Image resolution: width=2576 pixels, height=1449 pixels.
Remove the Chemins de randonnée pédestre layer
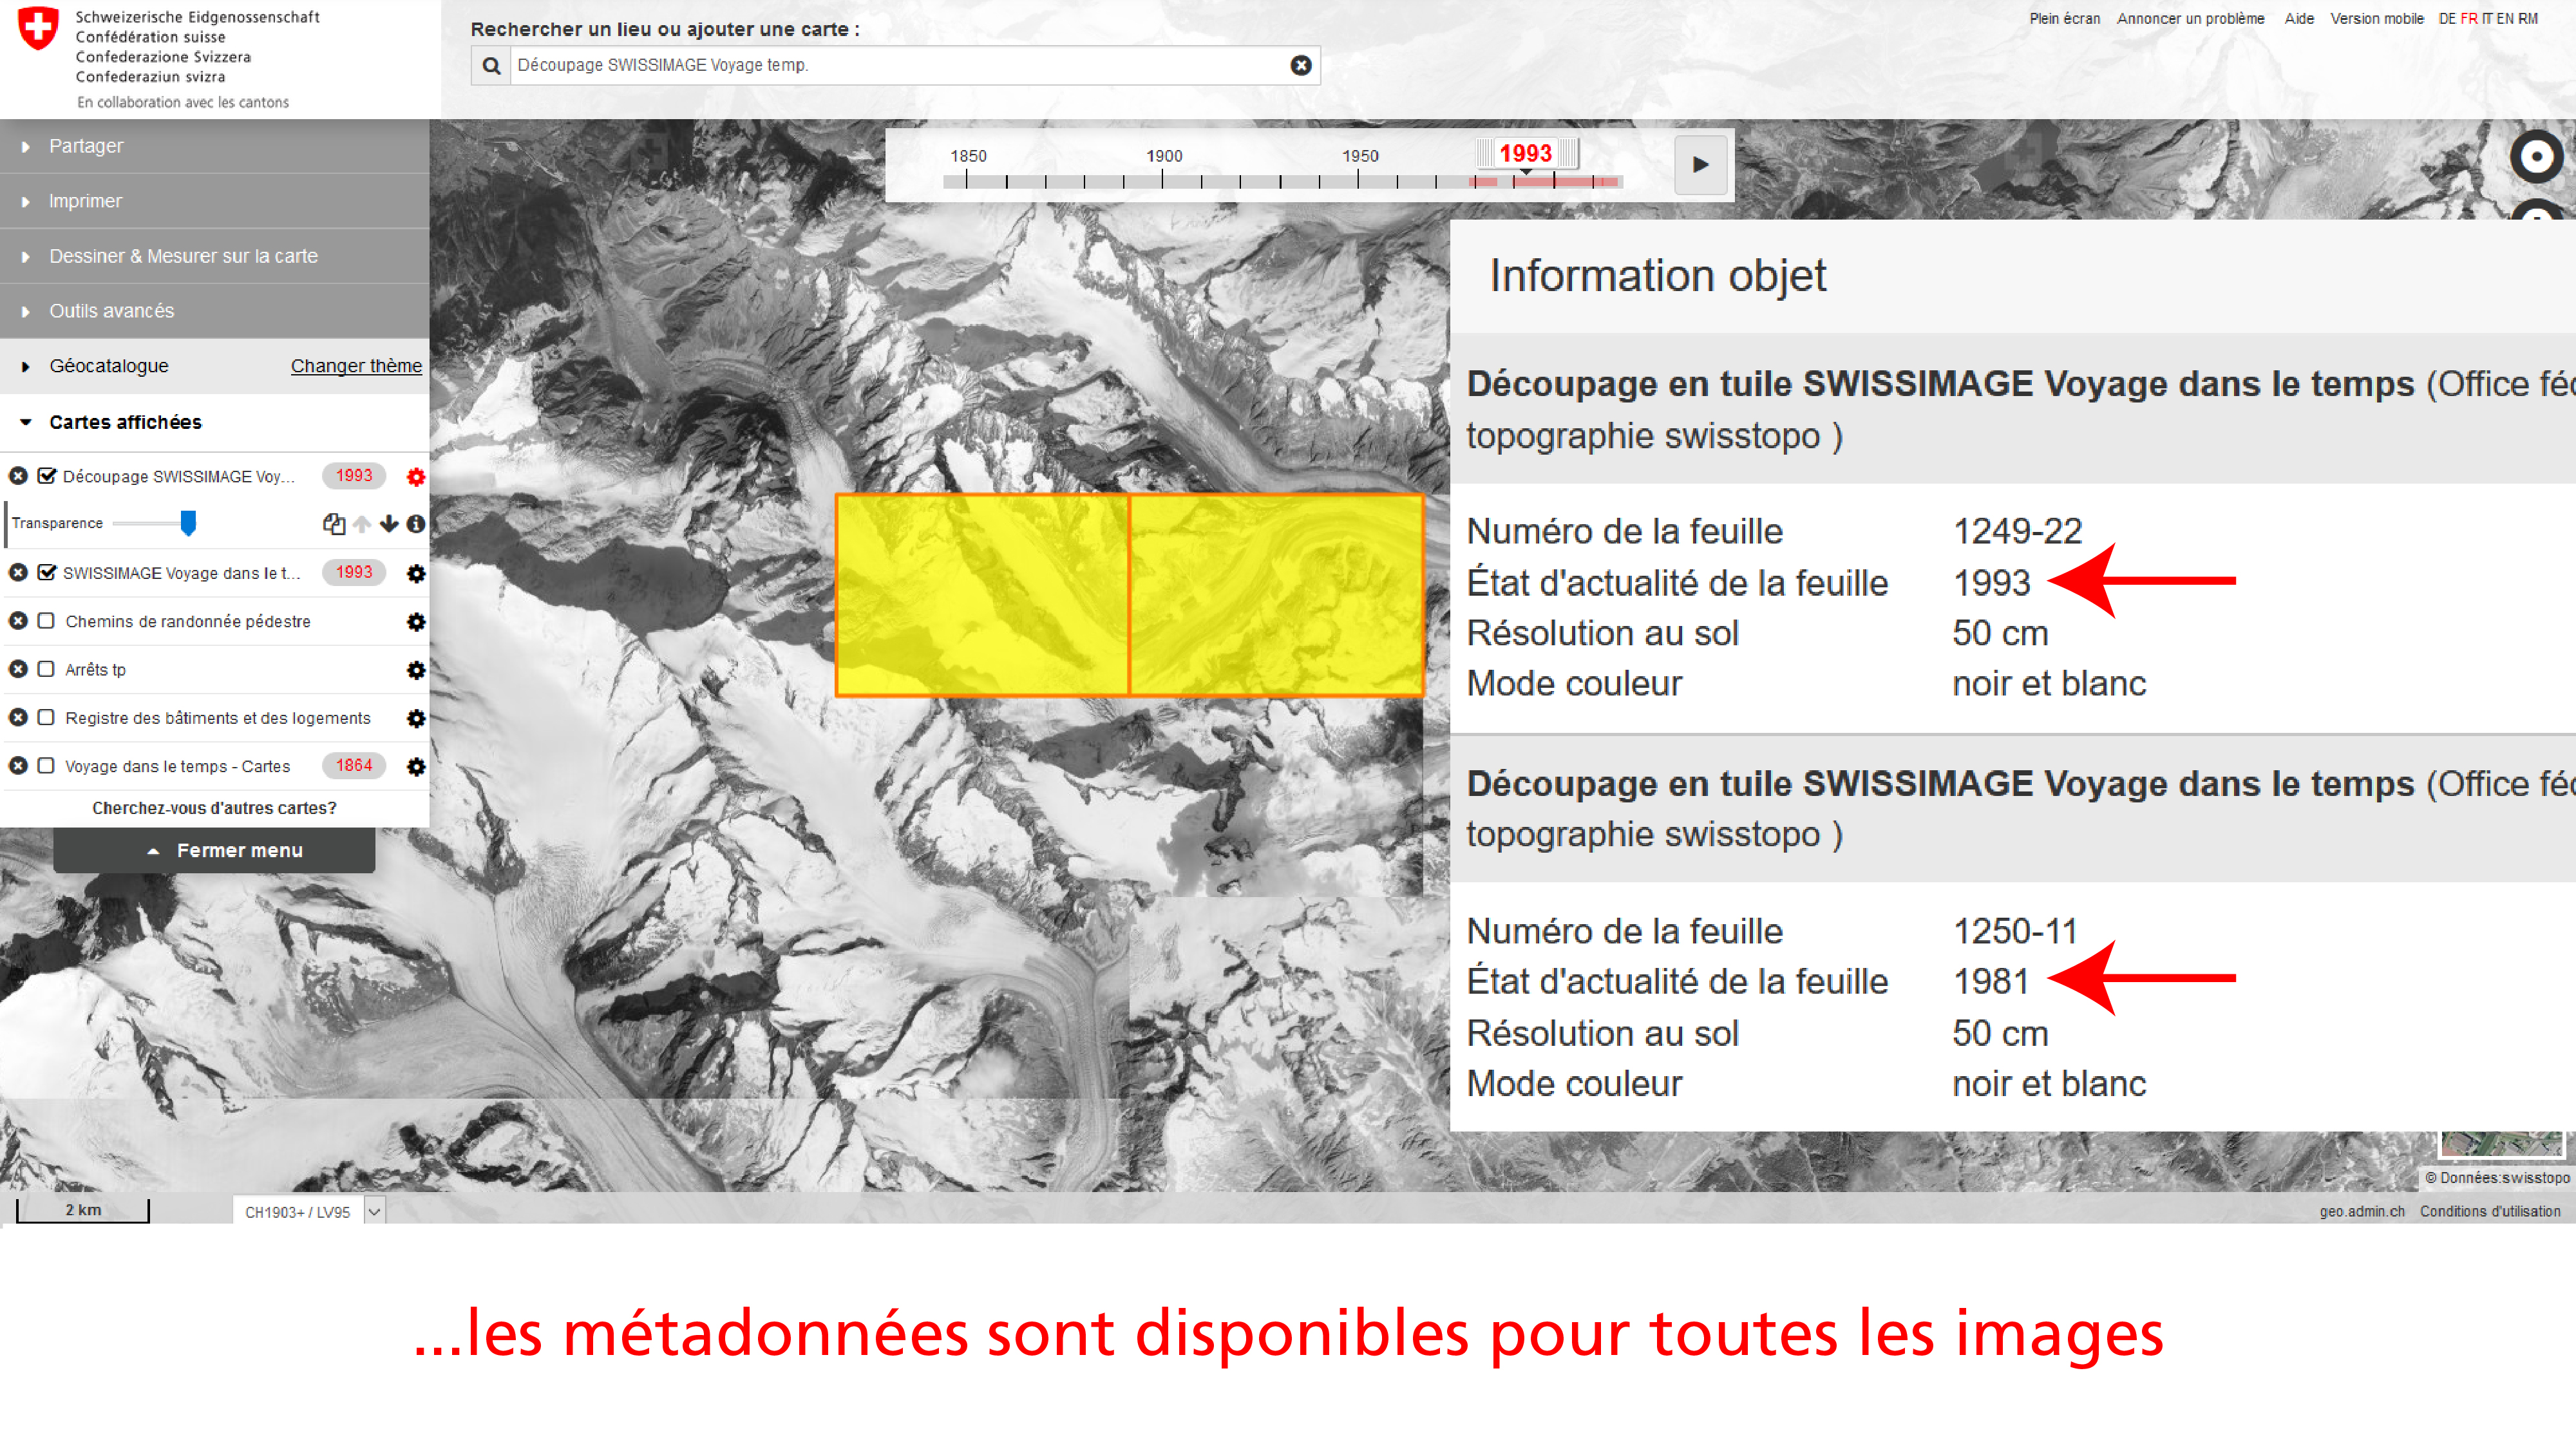18,621
